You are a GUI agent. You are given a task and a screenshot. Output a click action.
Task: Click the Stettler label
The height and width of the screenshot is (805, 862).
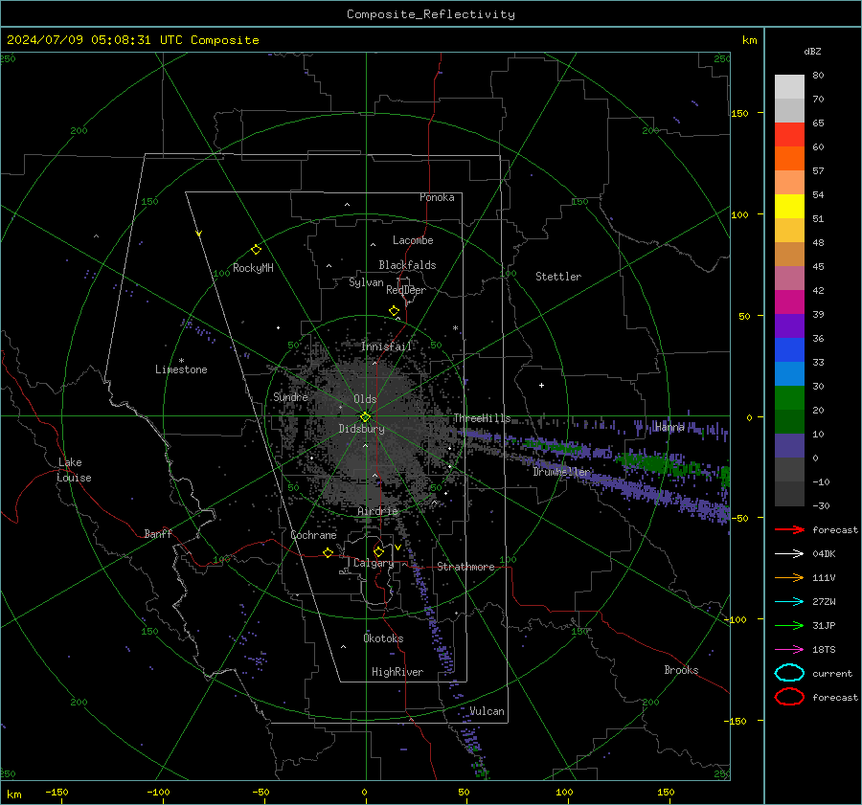pyautogui.click(x=558, y=277)
